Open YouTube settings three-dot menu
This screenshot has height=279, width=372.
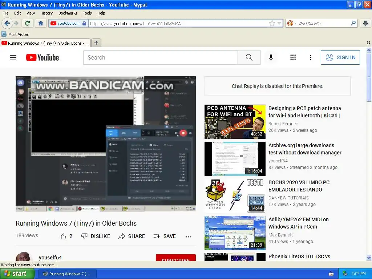tap(310, 57)
